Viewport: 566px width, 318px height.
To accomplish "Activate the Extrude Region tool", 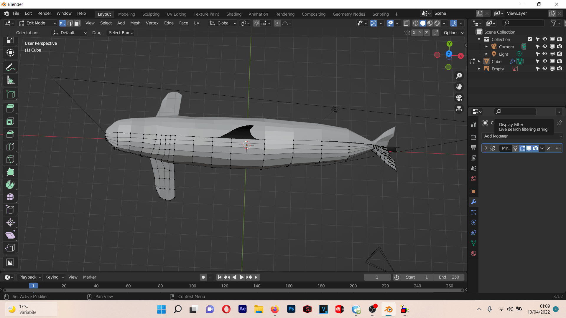I will 10,109.
